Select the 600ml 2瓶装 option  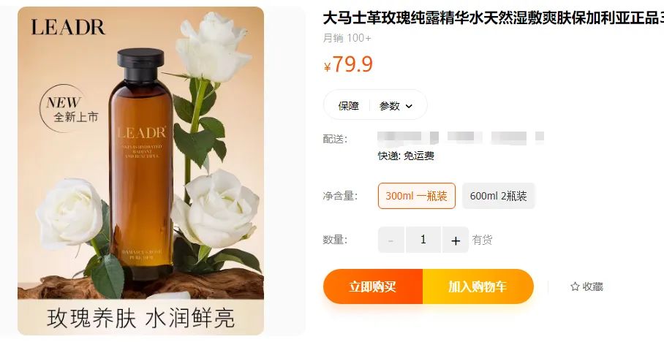click(499, 196)
